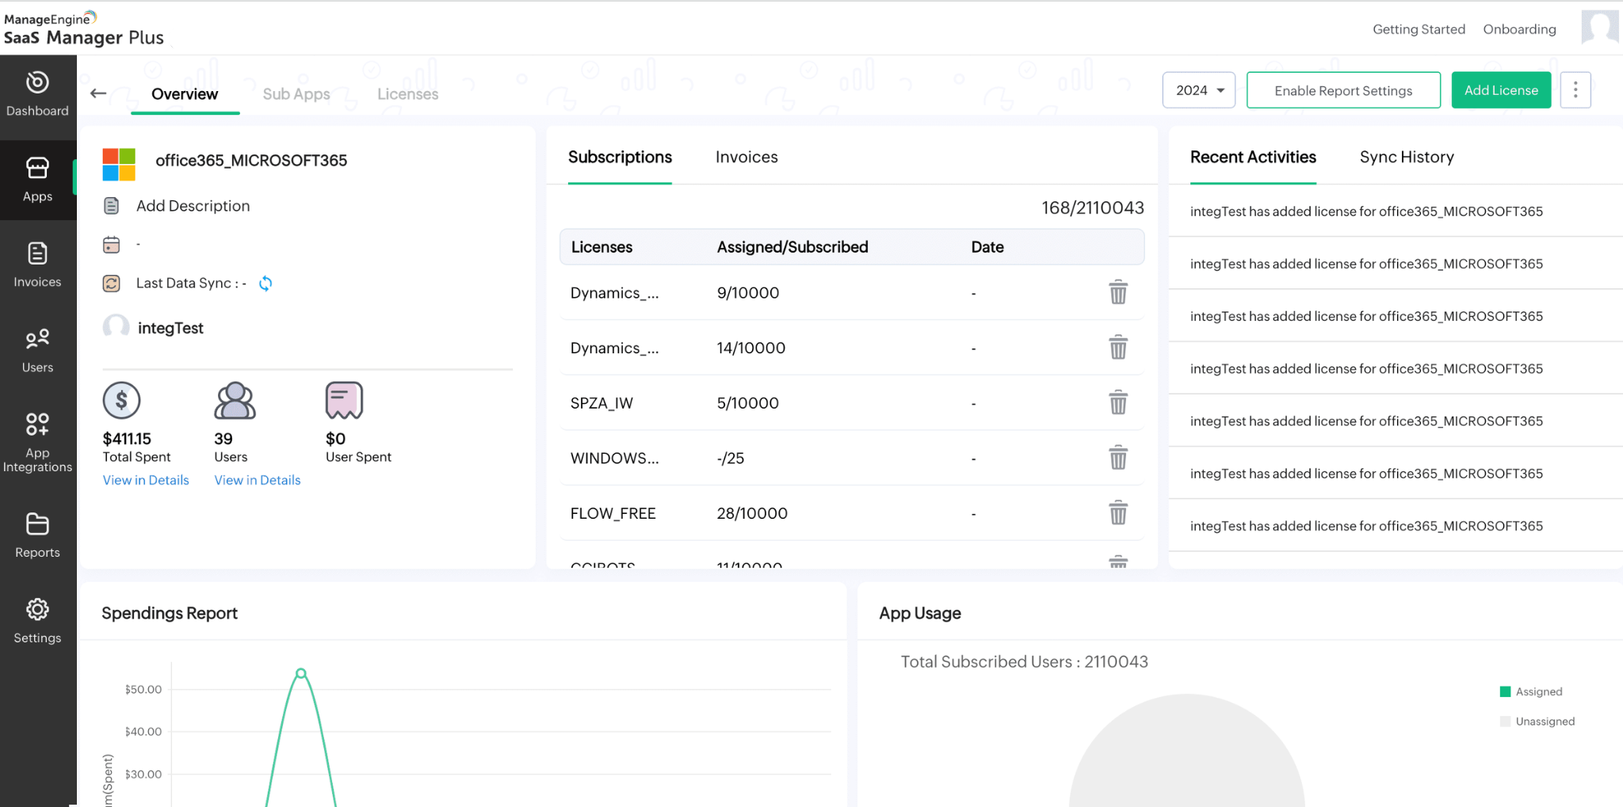Image resolution: width=1623 pixels, height=807 pixels.
Task: Click the Last Data Sync label
Action: point(191,283)
